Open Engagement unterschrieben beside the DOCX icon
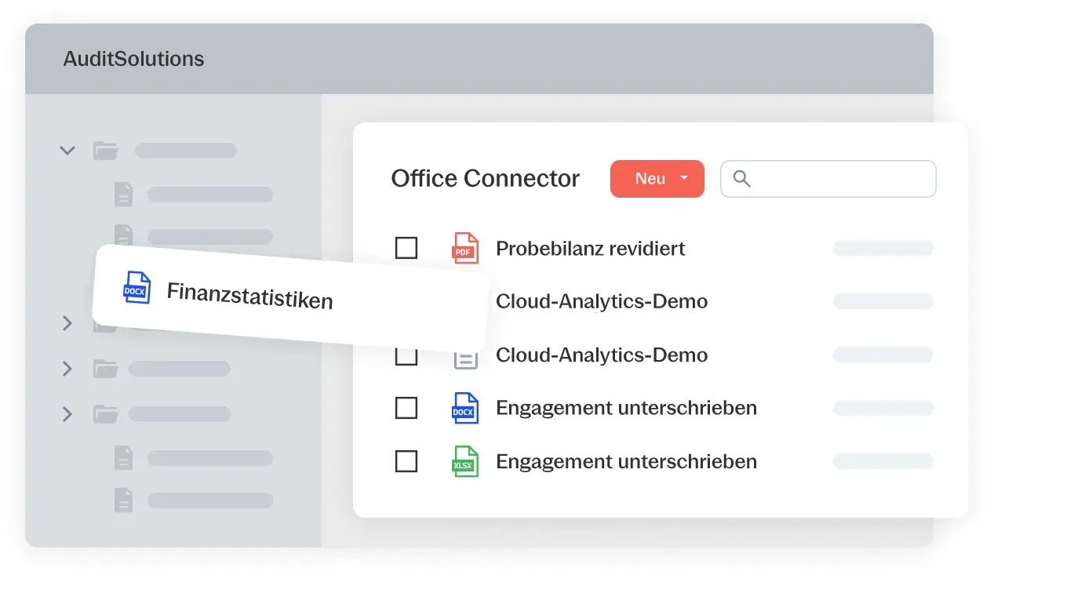The image size is (1092, 615). [626, 409]
